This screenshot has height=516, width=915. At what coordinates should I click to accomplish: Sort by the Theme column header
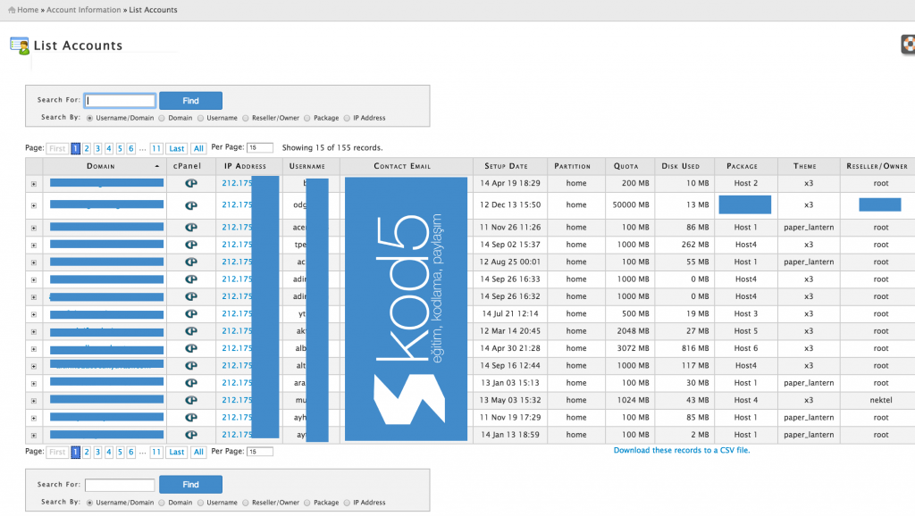pos(805,166)
